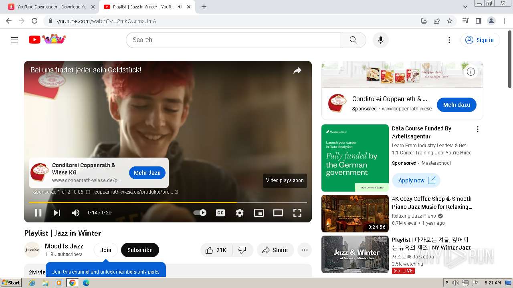This screenshot has height=288, width=513.
Task: Switch to miniplayer mode
Action: (259, 213)
